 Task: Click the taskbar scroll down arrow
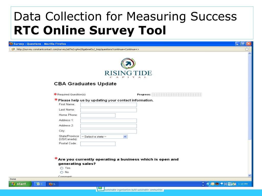[203, 185]
